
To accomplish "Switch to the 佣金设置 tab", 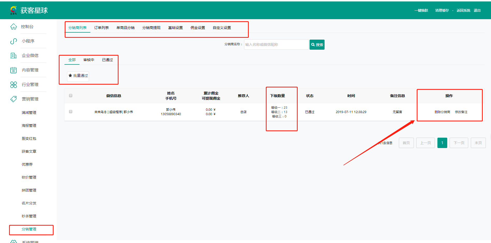I will 197,28.
